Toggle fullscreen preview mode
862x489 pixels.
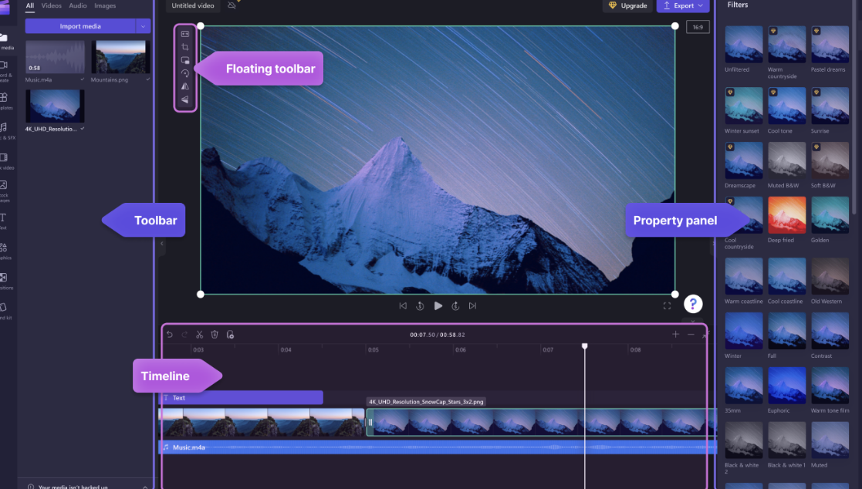pos(667,306)
